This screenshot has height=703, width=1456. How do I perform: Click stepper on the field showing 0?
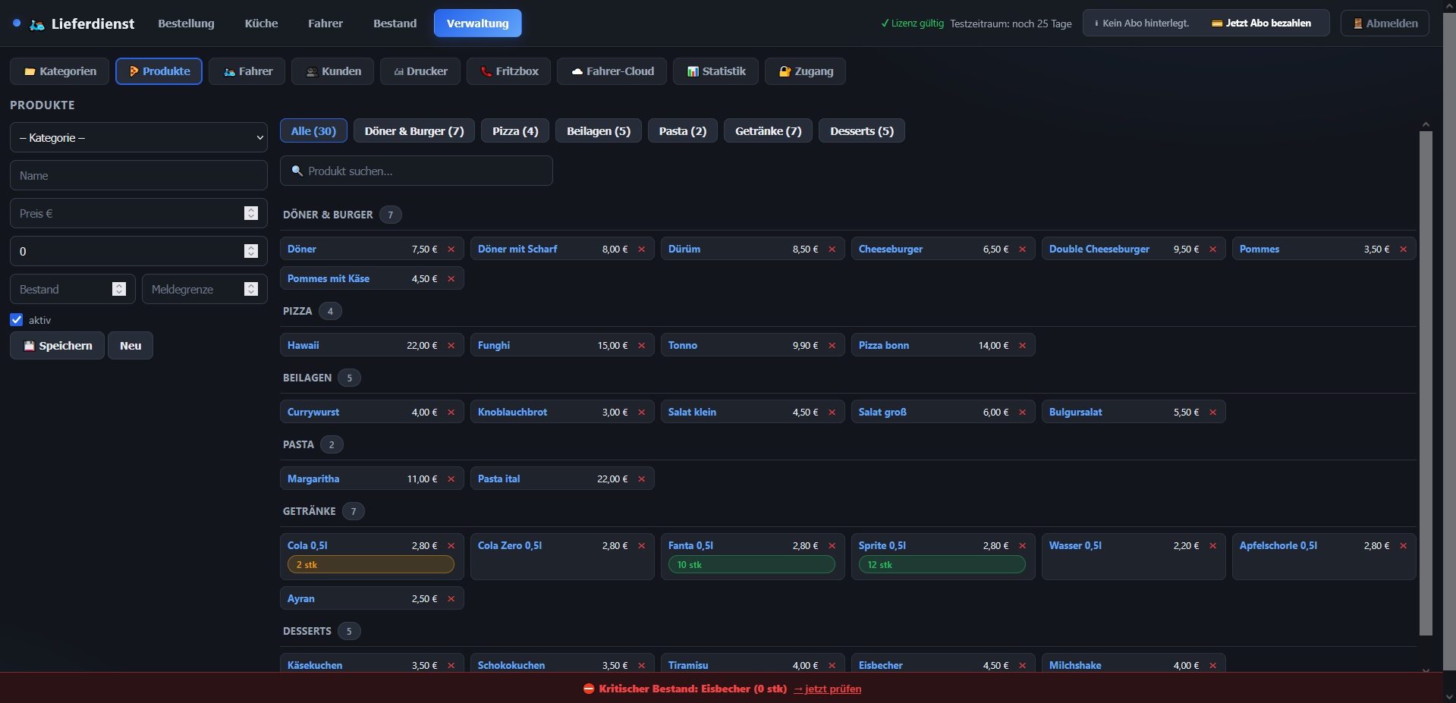tap(251, 252)
